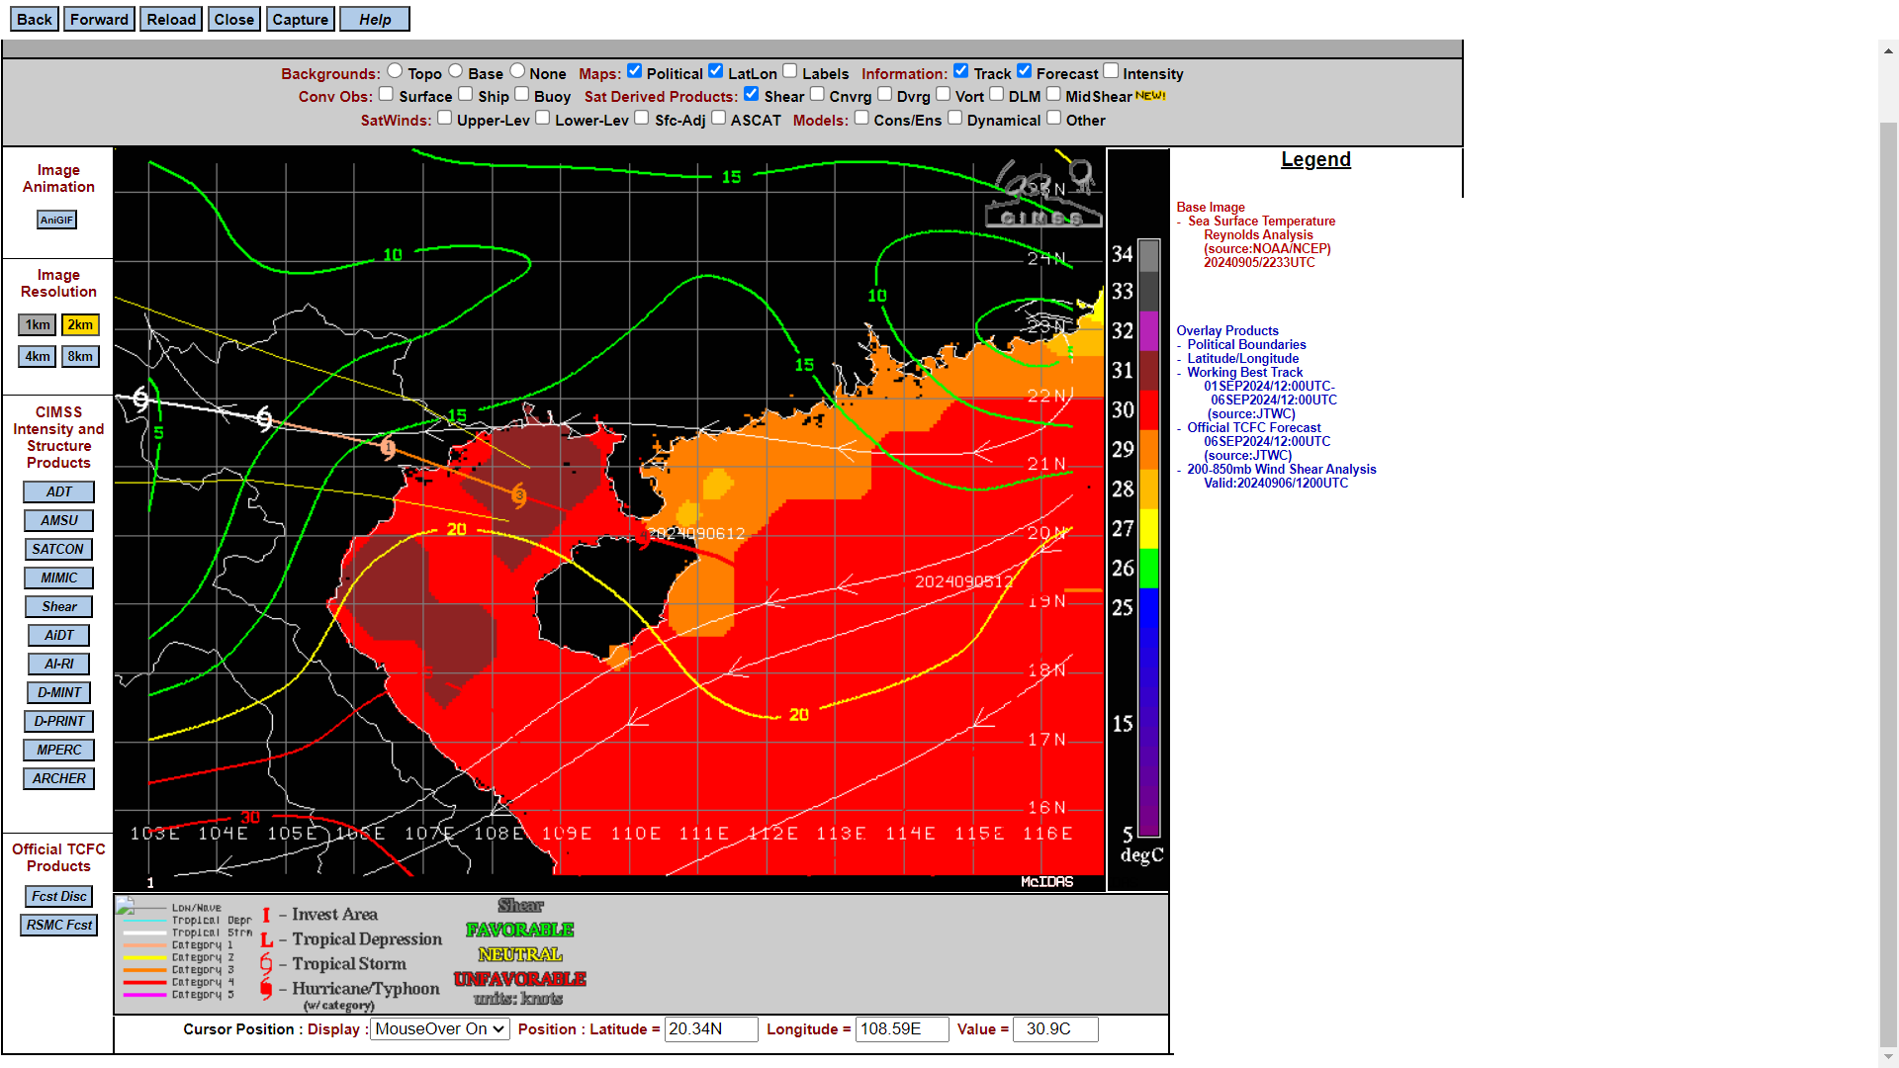Enable the Sfc-Adj satwinds checkbox

click(642, 118)
